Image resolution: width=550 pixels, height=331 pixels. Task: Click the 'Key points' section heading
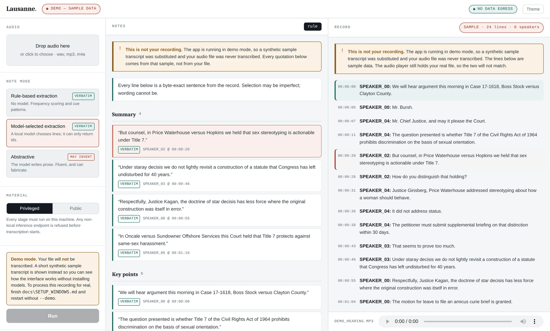click(125, 274)
